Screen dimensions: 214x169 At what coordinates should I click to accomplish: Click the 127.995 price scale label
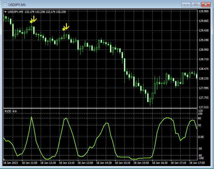pyautogui.click(x=204, y=88)
